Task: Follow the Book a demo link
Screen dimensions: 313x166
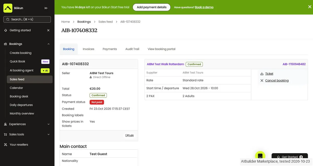Action: (204, 7)
